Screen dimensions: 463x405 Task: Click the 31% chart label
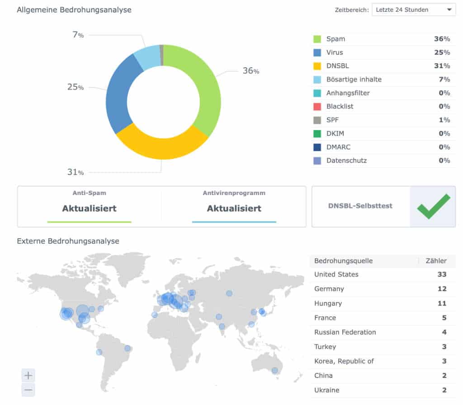pyautogui.click(x=76, y=172)
